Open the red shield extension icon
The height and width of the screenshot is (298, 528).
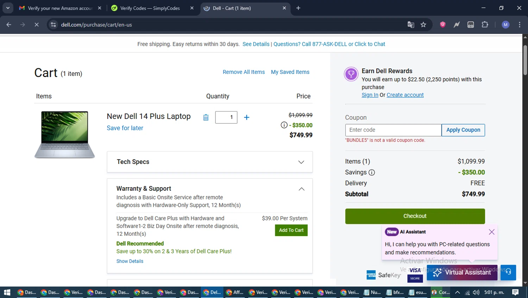click(443, 25)
